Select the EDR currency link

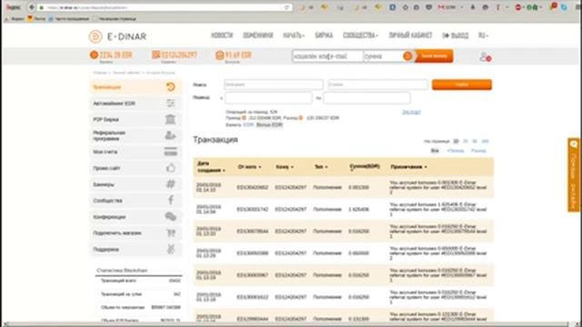pyautogui.click(x=248, y=125)
